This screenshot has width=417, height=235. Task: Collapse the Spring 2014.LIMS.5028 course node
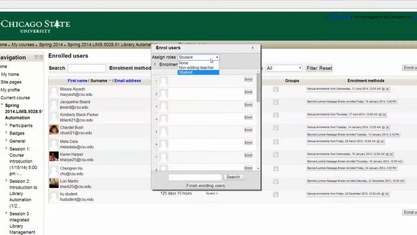[2, 105]
